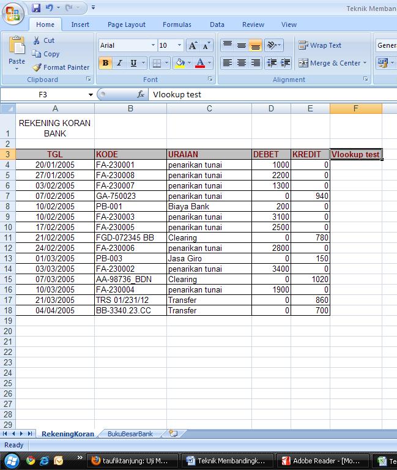The height and width of the screenshot is (470, 397).
Task: Open the Page Layout tab
Action: pyautogui.click(x=127, y=24)
